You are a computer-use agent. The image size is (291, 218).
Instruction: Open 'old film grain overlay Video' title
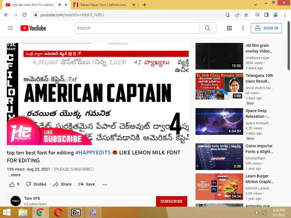(x=259, y=48)
